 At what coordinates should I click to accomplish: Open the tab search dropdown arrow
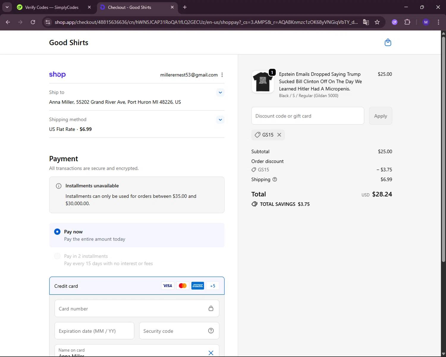pos(7,7)
